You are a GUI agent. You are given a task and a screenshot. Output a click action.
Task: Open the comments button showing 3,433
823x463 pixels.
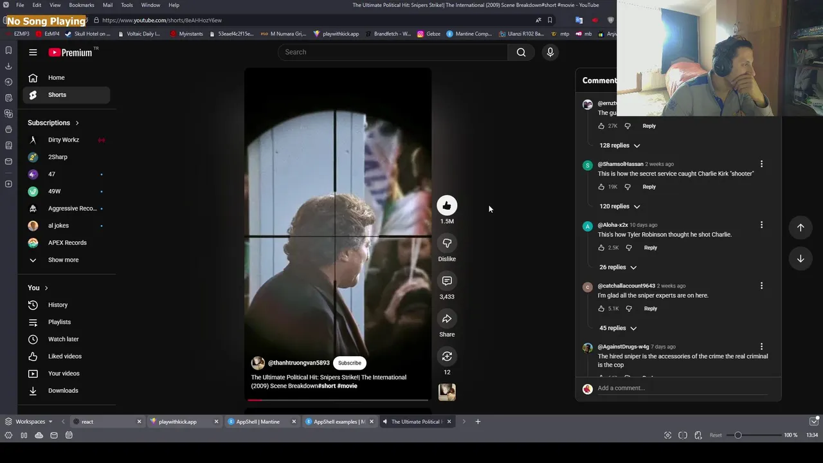447,281
